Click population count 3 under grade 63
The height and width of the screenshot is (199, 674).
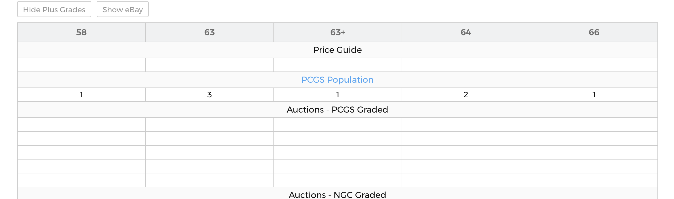click(x=210, y=95)
